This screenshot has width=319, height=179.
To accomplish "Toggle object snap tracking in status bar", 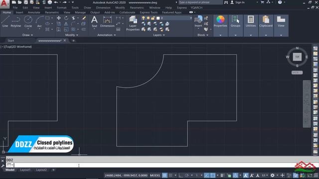I will (x=206, y=176).
